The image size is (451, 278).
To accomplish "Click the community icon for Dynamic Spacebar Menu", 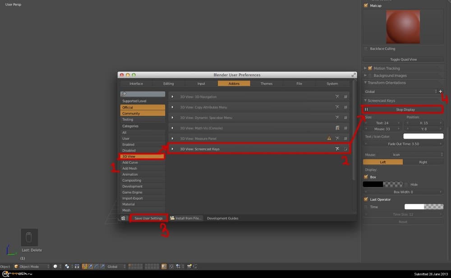I will [x=337, y=117].
